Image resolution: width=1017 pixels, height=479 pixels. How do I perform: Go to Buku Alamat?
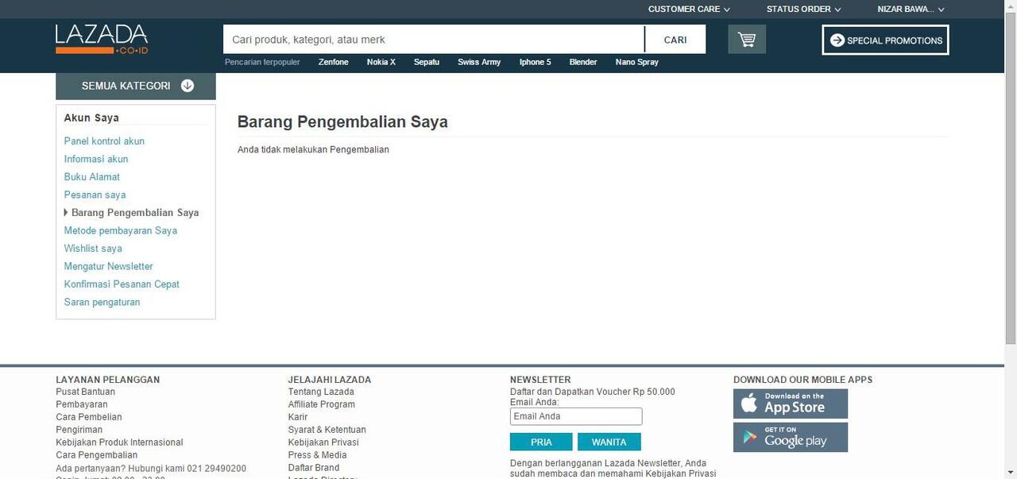pos(92,176)
